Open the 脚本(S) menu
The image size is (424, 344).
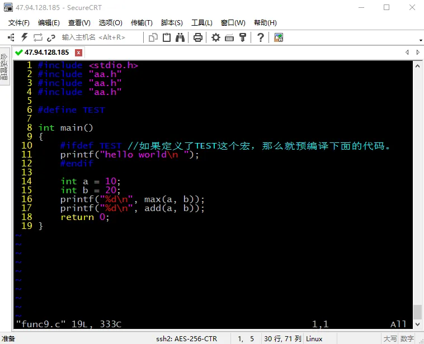[x=172, y=23]
